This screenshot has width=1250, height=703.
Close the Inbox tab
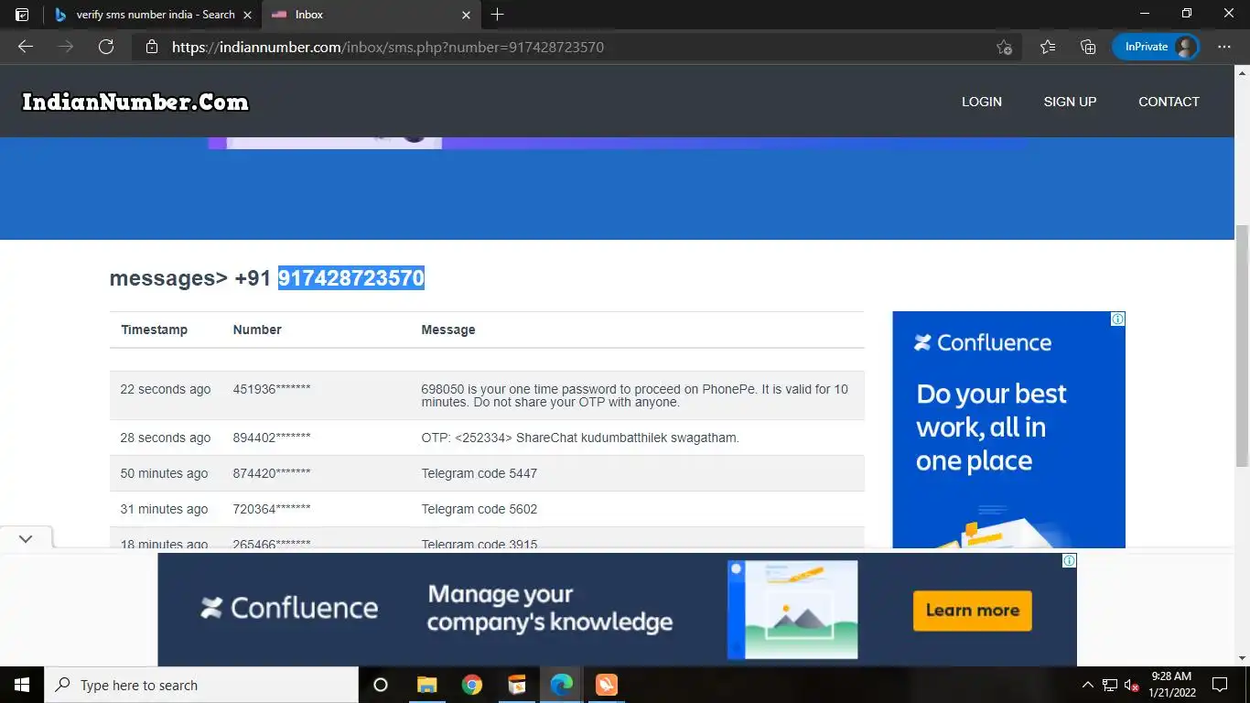click(x=466, y=15)
